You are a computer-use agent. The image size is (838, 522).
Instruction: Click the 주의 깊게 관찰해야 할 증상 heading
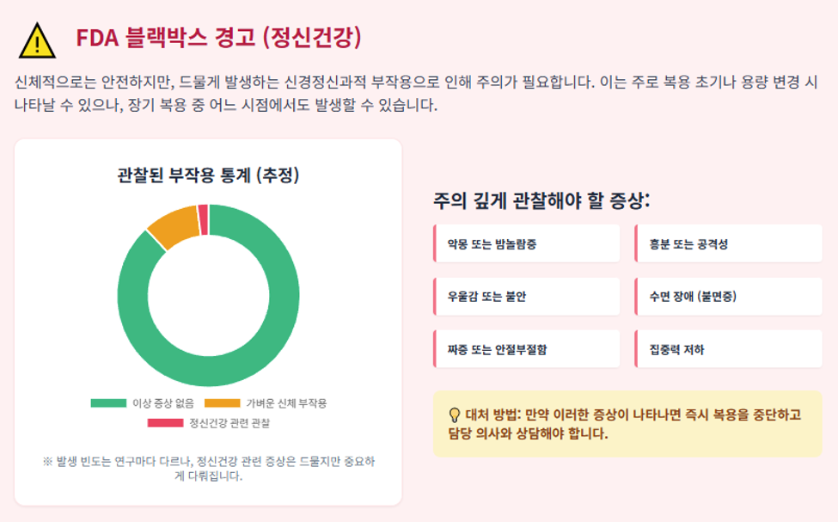[x=541, y=200]
